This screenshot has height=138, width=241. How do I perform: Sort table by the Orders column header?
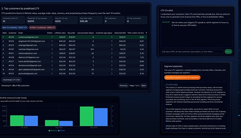point(50,33)
